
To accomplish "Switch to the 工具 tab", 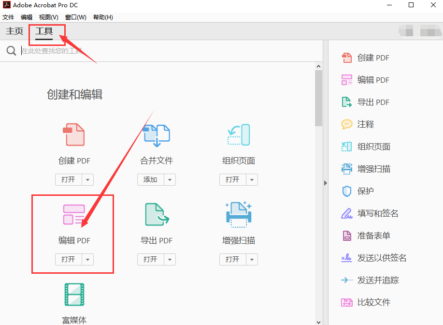I will point(44,31).
